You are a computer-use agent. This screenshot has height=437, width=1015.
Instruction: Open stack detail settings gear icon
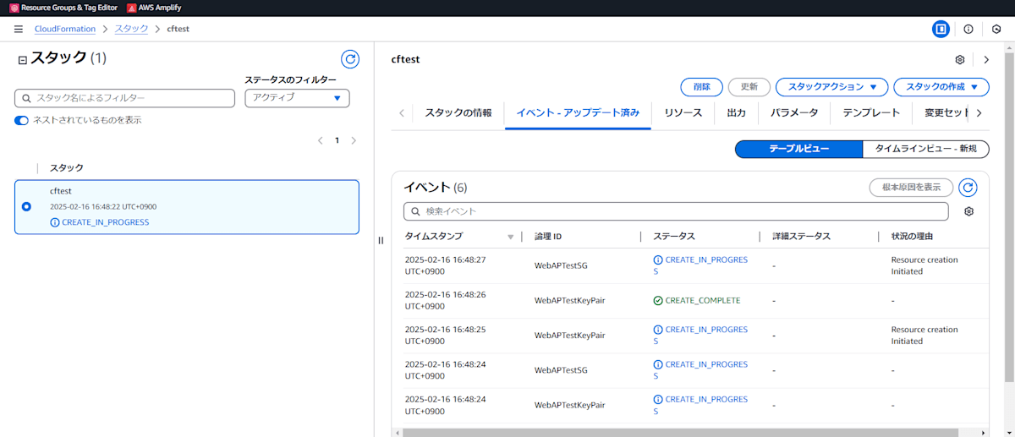[x=960, y=59]
